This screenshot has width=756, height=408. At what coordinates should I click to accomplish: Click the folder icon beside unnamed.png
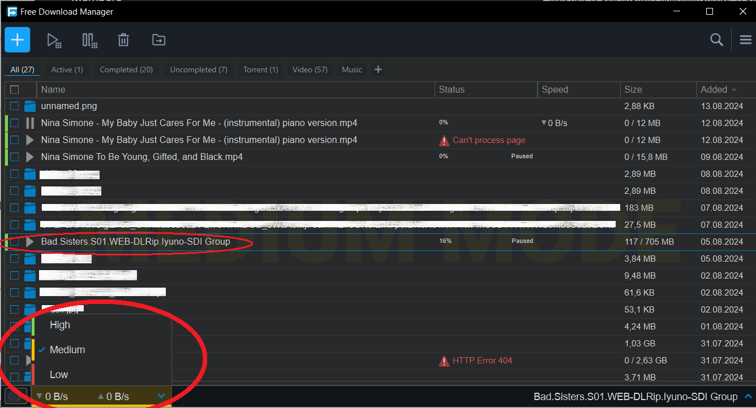pyautogui.click(x=30, y=106)
